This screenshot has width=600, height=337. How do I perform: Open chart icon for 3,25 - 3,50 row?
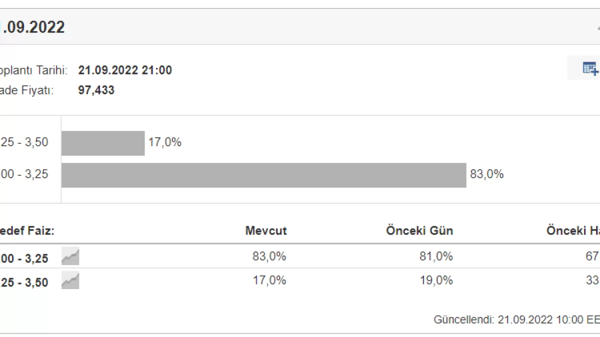tap(70, 281)
